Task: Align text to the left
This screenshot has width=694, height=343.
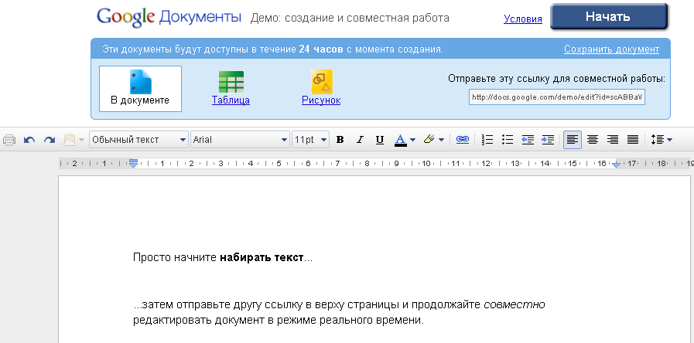Action: coord(573,140)
